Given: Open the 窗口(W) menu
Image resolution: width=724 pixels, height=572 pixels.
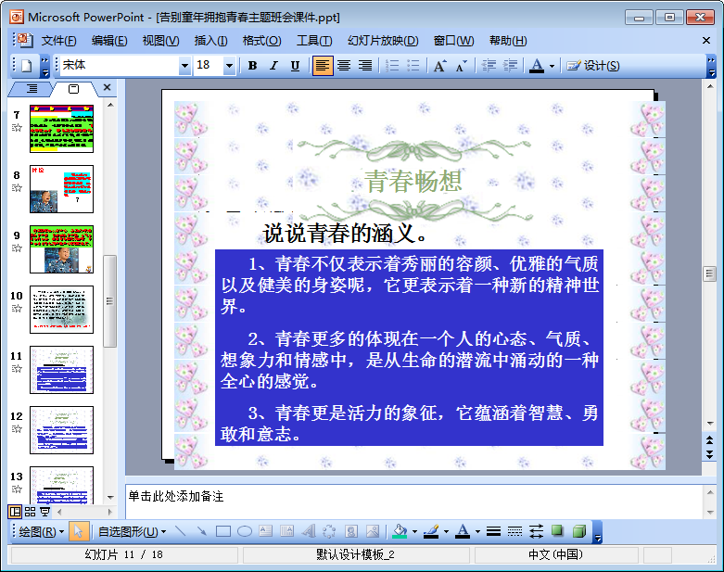Looking at the screenshot, I should [454, 41].
